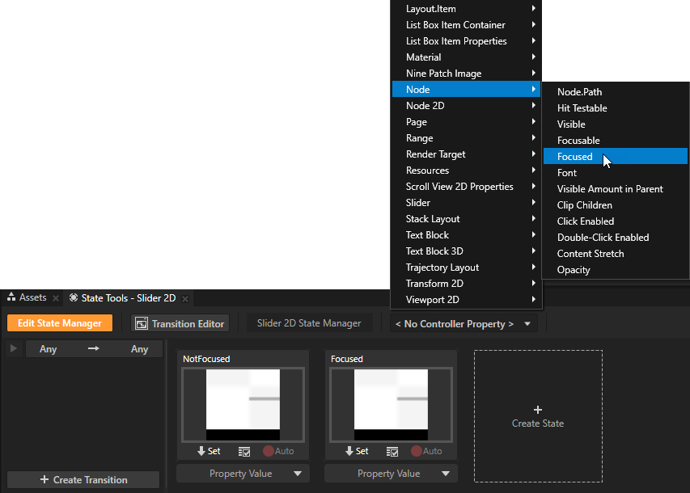Select Focused in the Node submenu
The image size is (690, 493).
(574, 157)
